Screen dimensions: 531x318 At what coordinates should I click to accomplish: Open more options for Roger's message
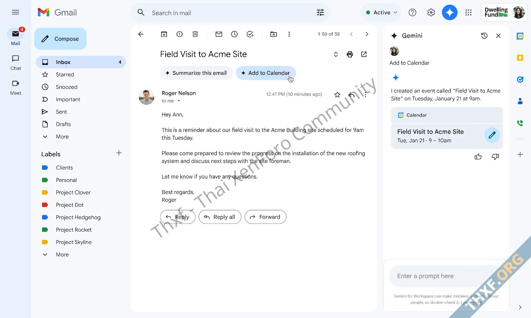[x=365, y=95]
